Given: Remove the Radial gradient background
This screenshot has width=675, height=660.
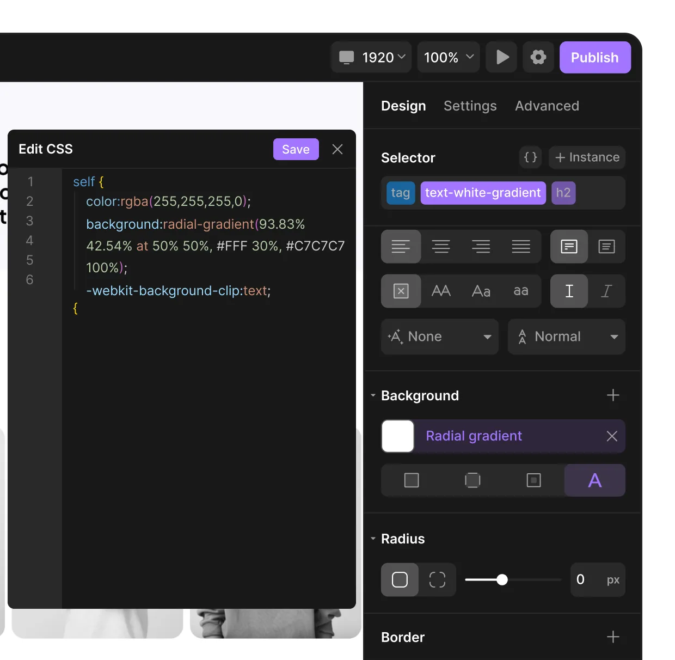Looking at the screenshot, I should click(x=612, y=436).
